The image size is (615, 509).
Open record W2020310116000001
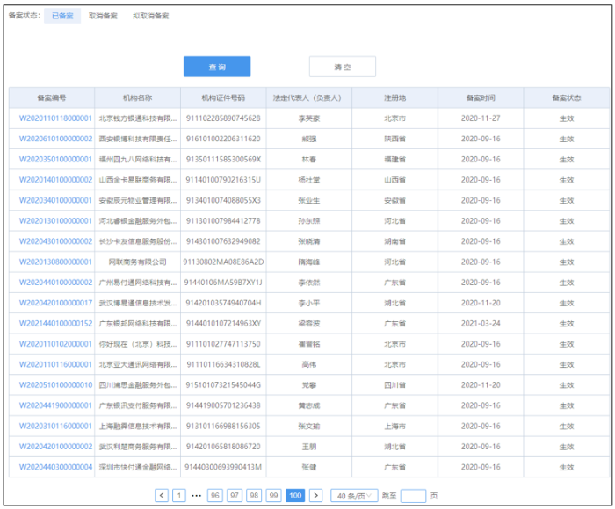[x=55, y=426]
